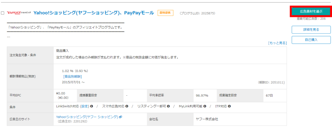Viewport: 332px width, 128px height.
Task: Click the 広告主ID: 2201292 text
Action: (x=72, y=122)
